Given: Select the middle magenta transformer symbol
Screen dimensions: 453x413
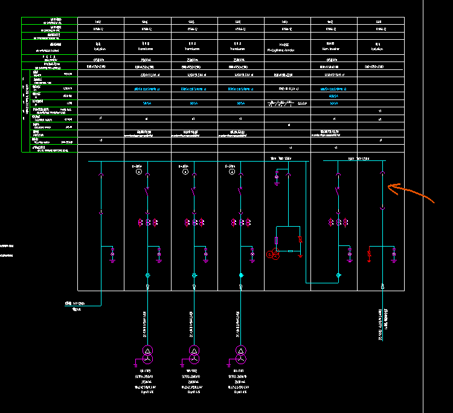Looking at the screenshot, I should pos(194,355).
